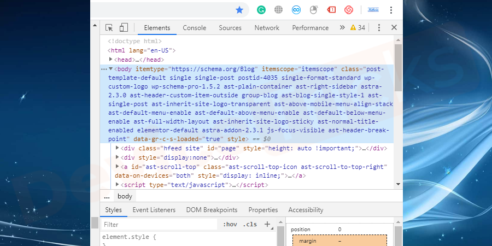492x246 pixels.
Task: Click the element.style rule text
Action: [129, 237]
